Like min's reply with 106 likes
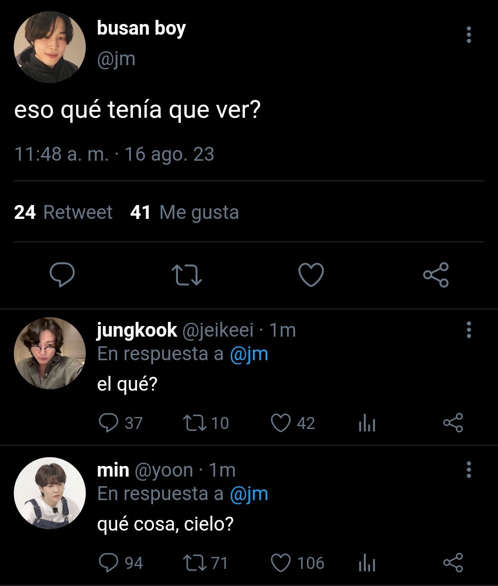498x586 pixels. point(297,563)
